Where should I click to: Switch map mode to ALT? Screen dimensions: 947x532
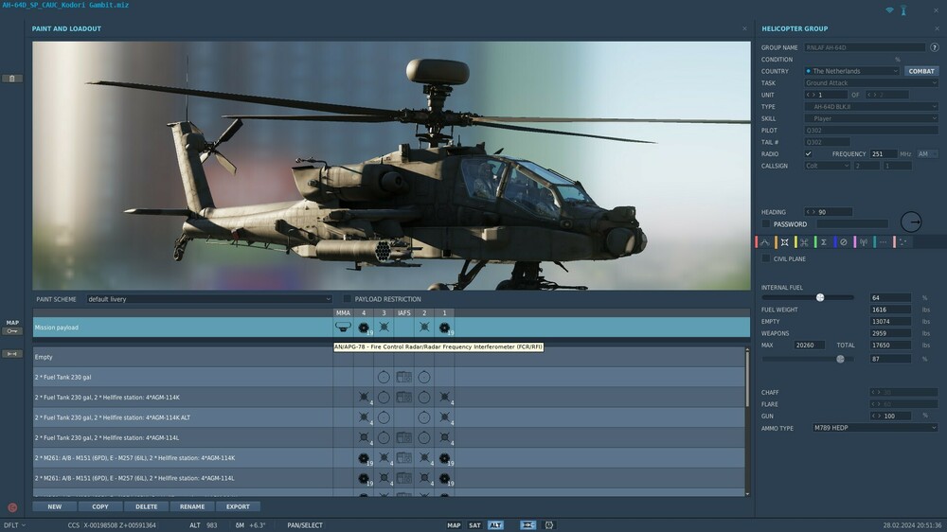(495, 525)
